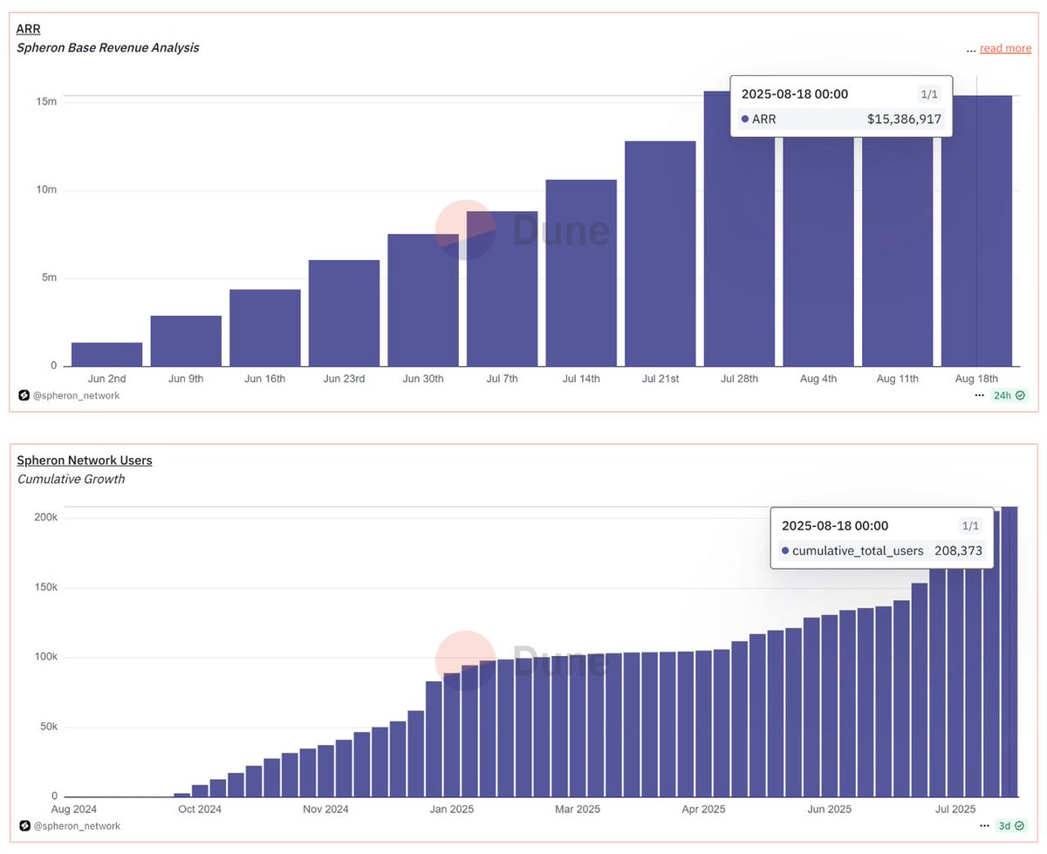Click the 'Jul 2025' x-axis label

point(956,810)
